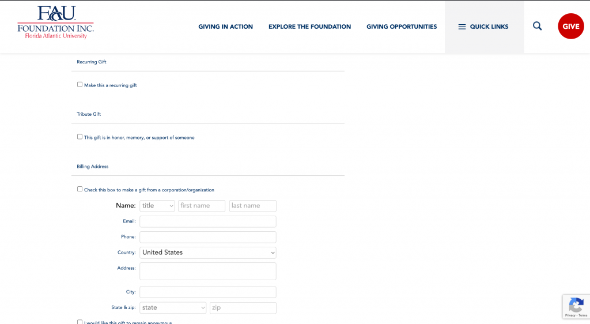The image size is (590, 324).
Task: Select Giving Opportunities in navigation
Action: pos(402,27)
